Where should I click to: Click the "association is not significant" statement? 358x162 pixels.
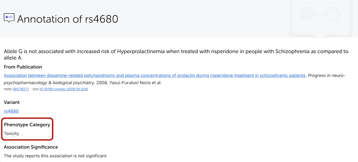pyautogui.click(x=55, y=156)
